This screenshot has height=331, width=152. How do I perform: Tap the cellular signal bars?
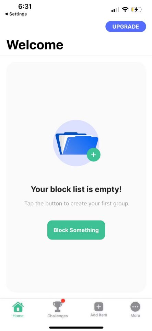pos(115,10)
